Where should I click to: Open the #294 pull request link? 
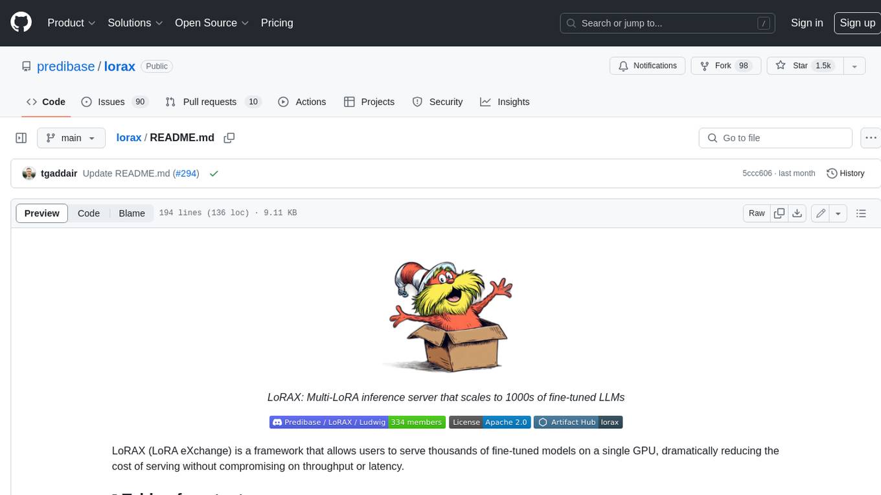point(186,174)
